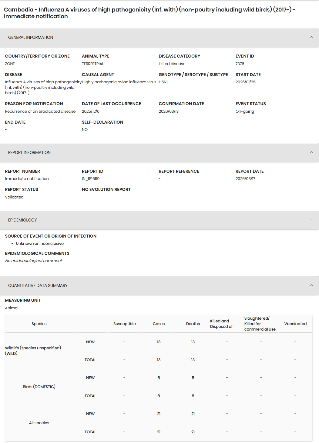Click the Deaths column header
This screenshot has height=443, width=319.
coord(193,324)
